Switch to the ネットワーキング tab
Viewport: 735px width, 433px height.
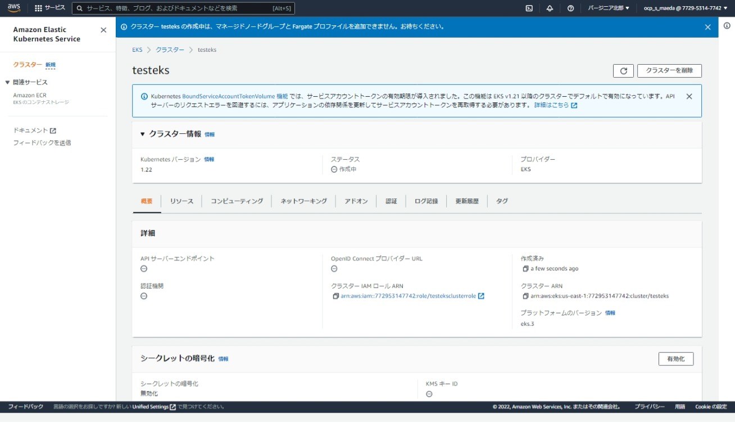point(303,201)
